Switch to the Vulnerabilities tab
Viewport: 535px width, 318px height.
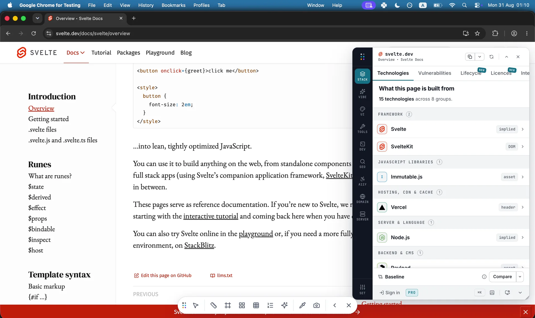[435, 73]
